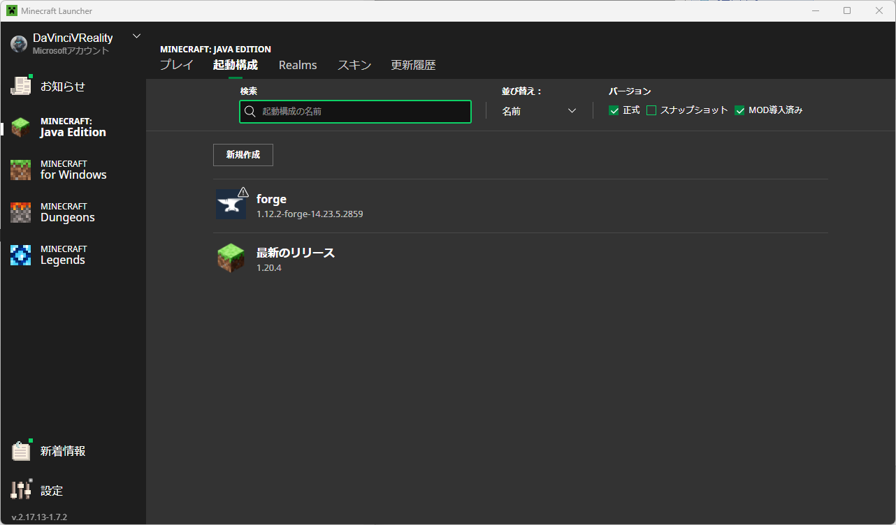Select the Minecraft Dungeons icon
This screenshot has width=896, height=525.
click(21, 212)
